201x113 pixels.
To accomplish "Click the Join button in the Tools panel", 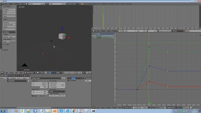I will (9, 30).
